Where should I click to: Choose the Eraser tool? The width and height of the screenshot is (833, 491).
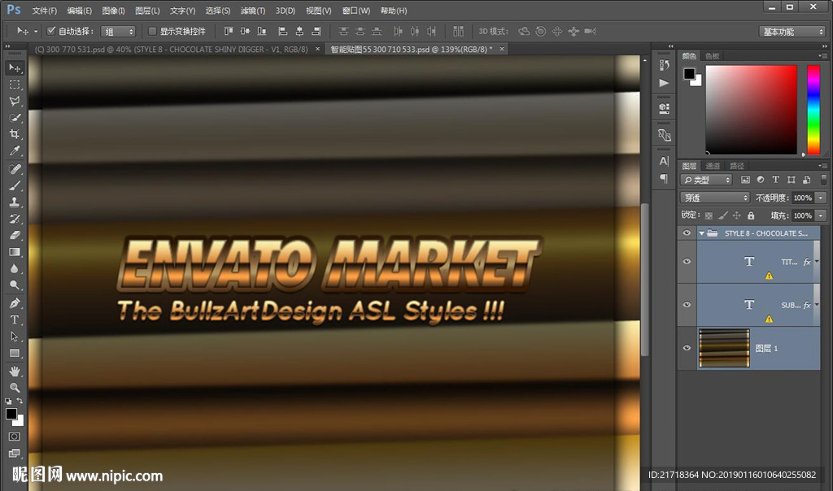coord(15,235)
